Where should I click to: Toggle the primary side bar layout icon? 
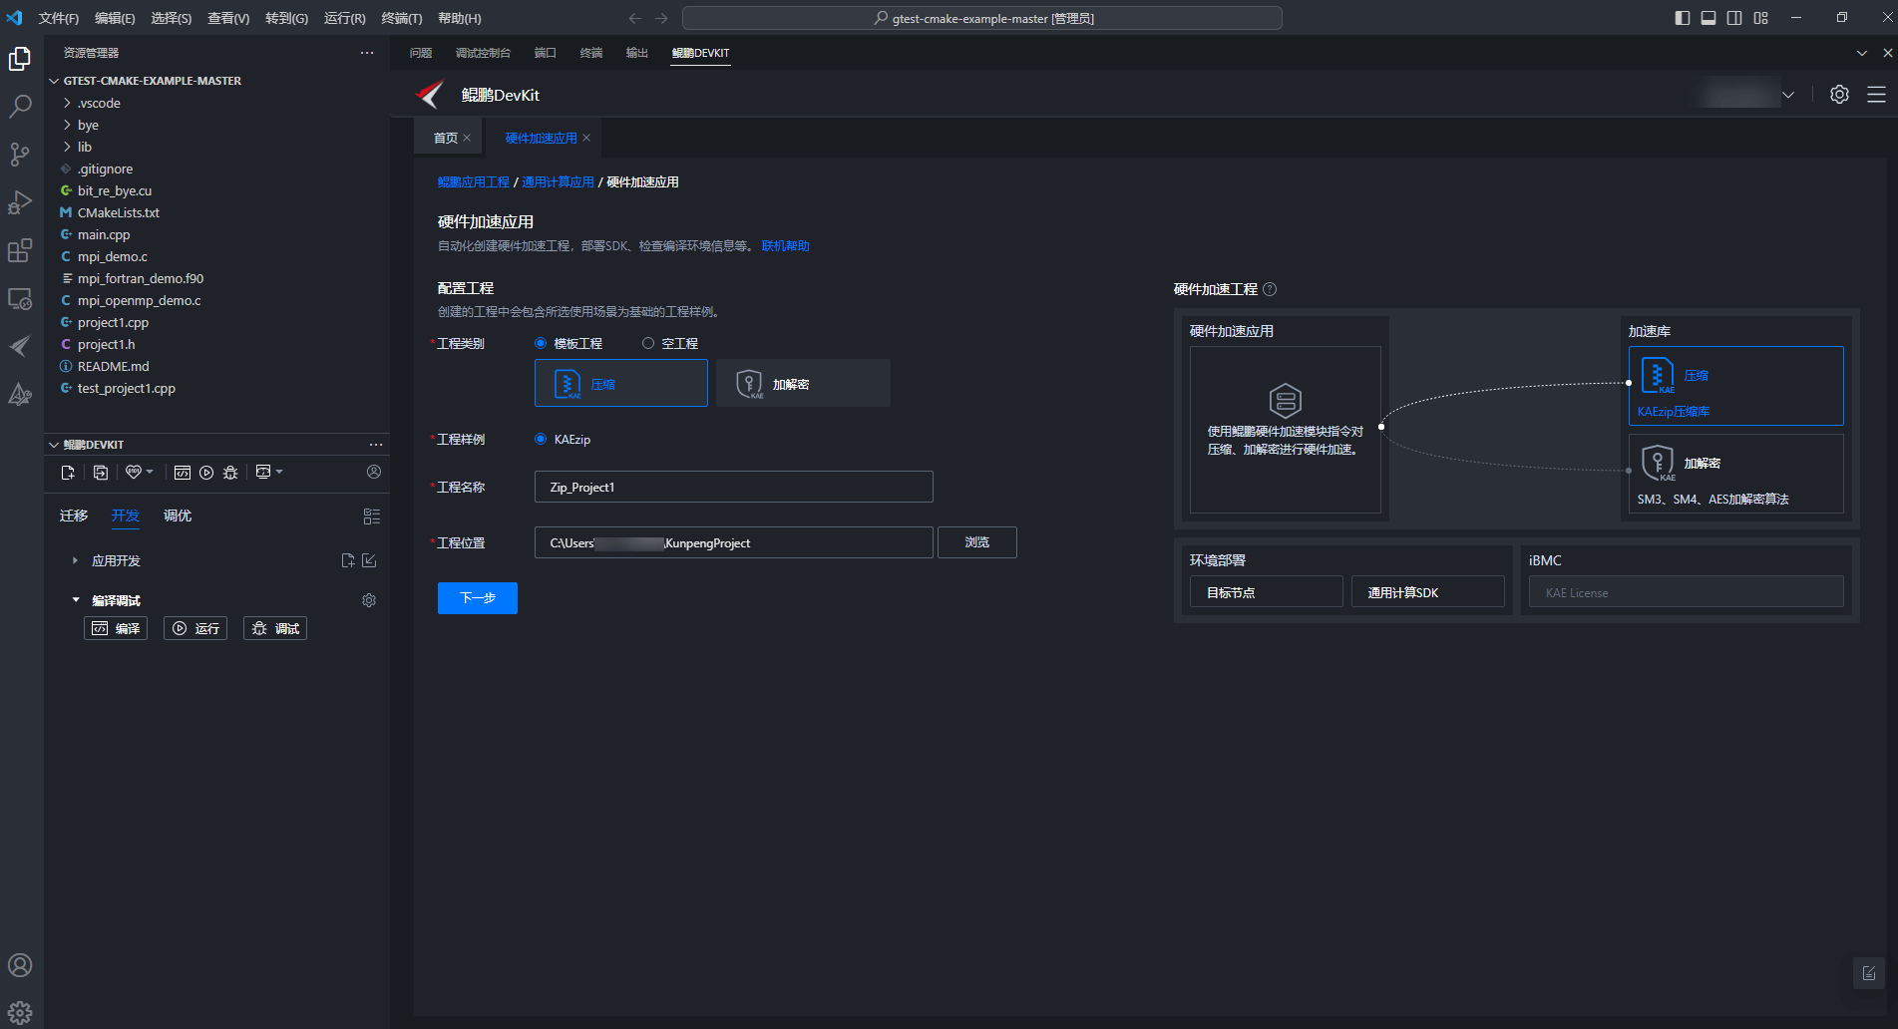coord(1683,18)
